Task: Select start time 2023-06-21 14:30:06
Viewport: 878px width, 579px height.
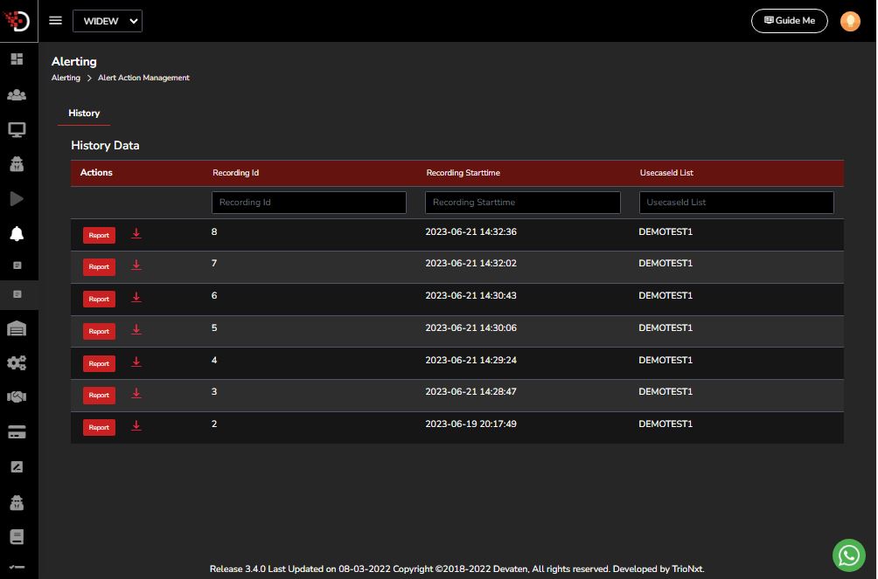Action: pyautogui.click(x=470, y=327)
